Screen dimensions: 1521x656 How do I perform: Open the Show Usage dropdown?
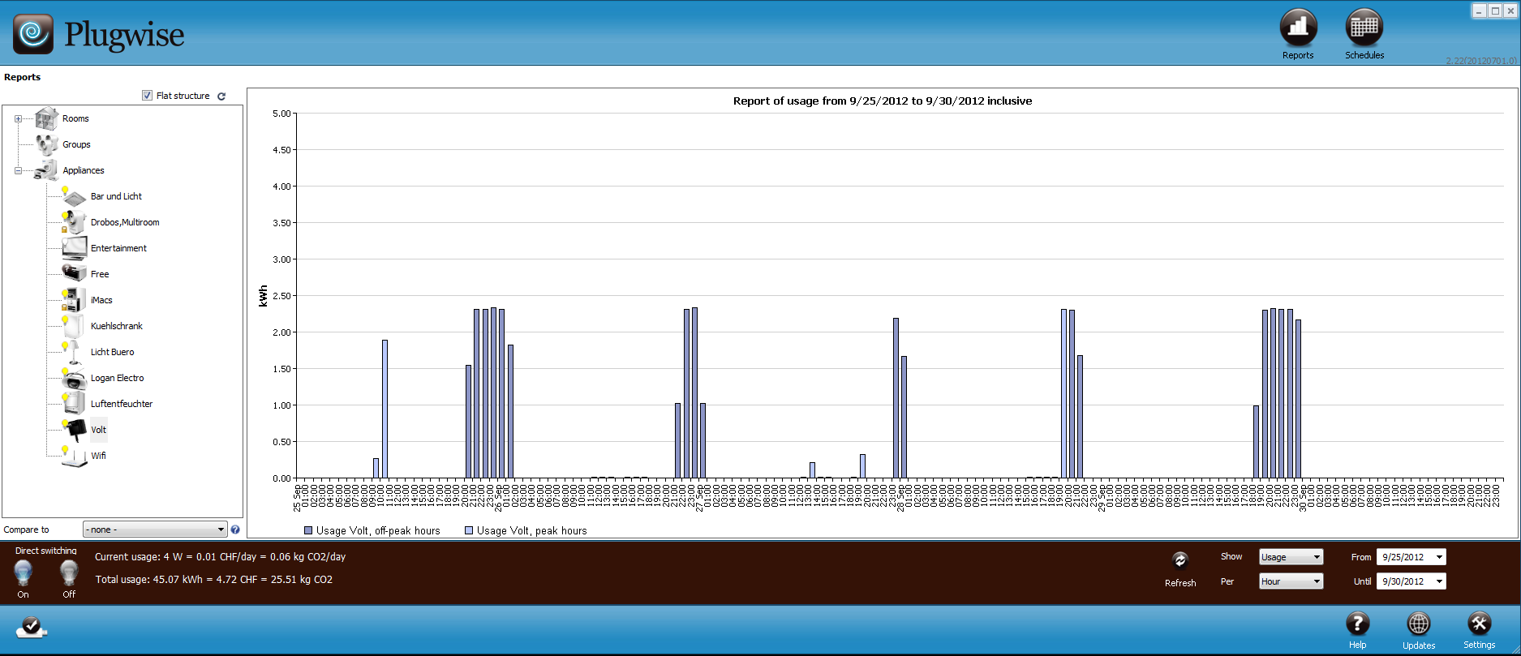coord(1291,557)
